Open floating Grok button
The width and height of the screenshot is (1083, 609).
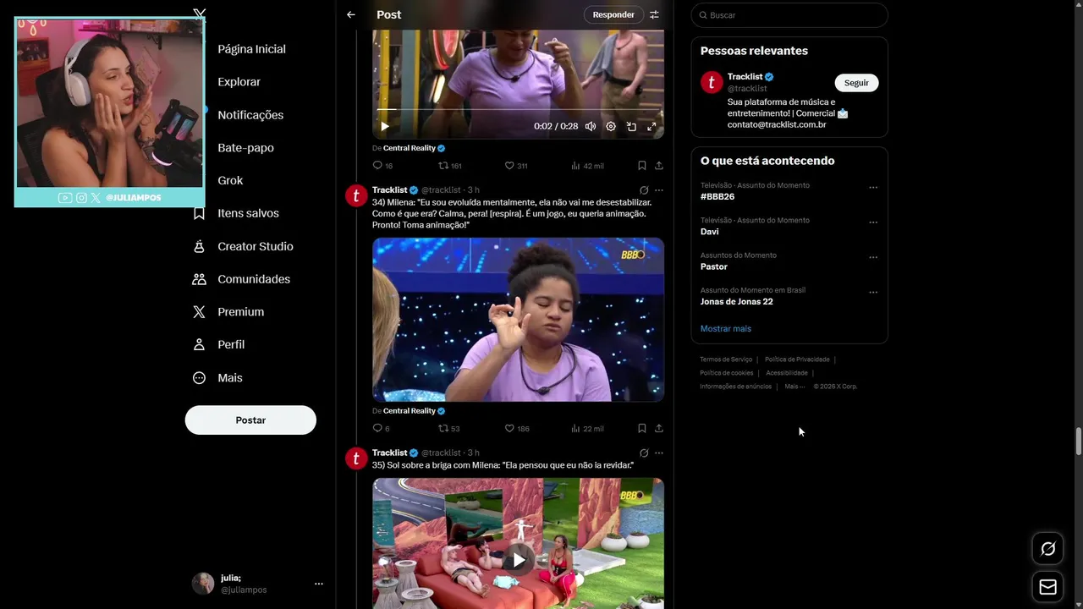click(x=1047, y=549)
